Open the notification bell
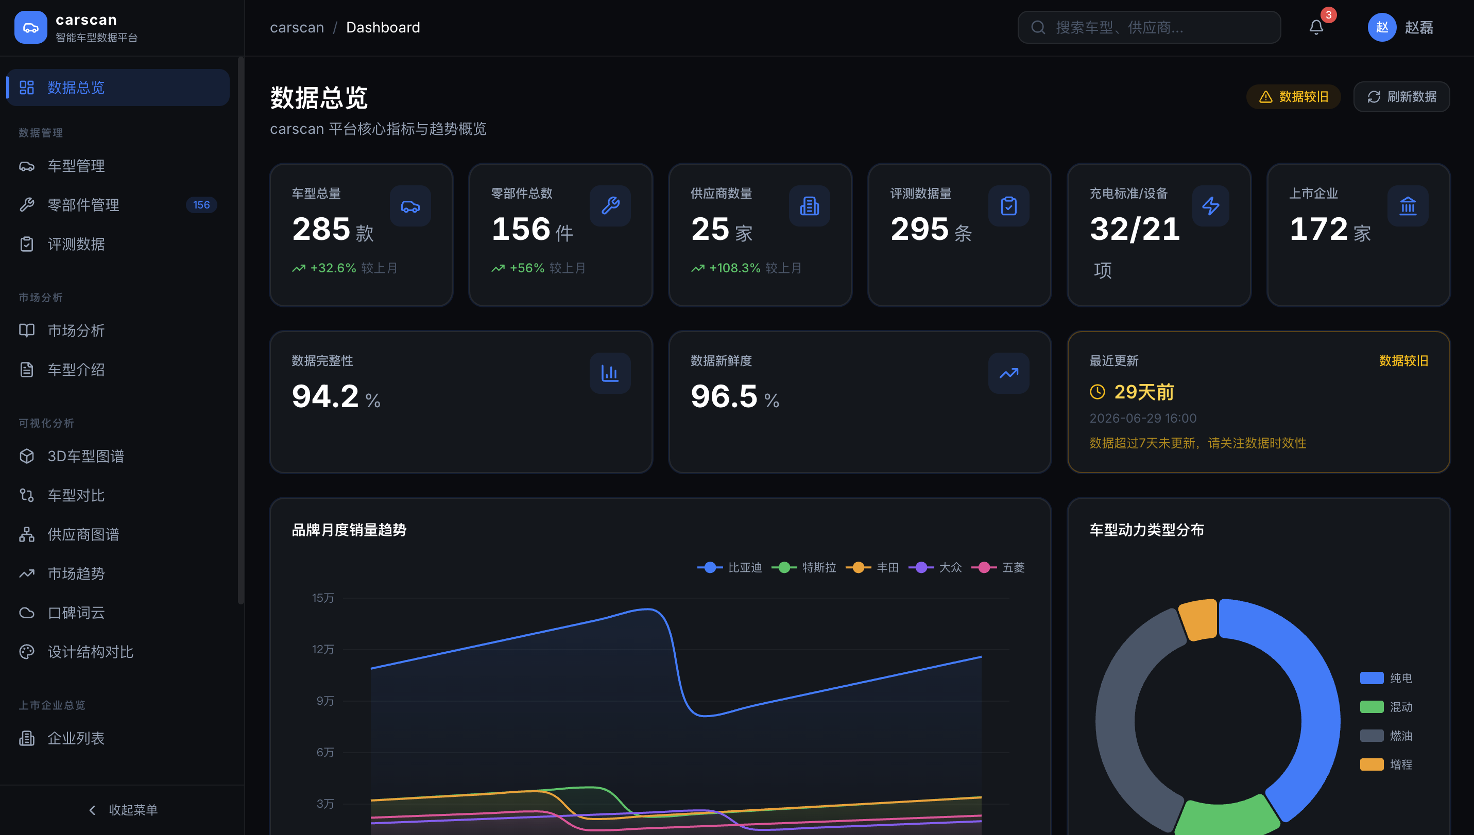 tap(1316, 27)
